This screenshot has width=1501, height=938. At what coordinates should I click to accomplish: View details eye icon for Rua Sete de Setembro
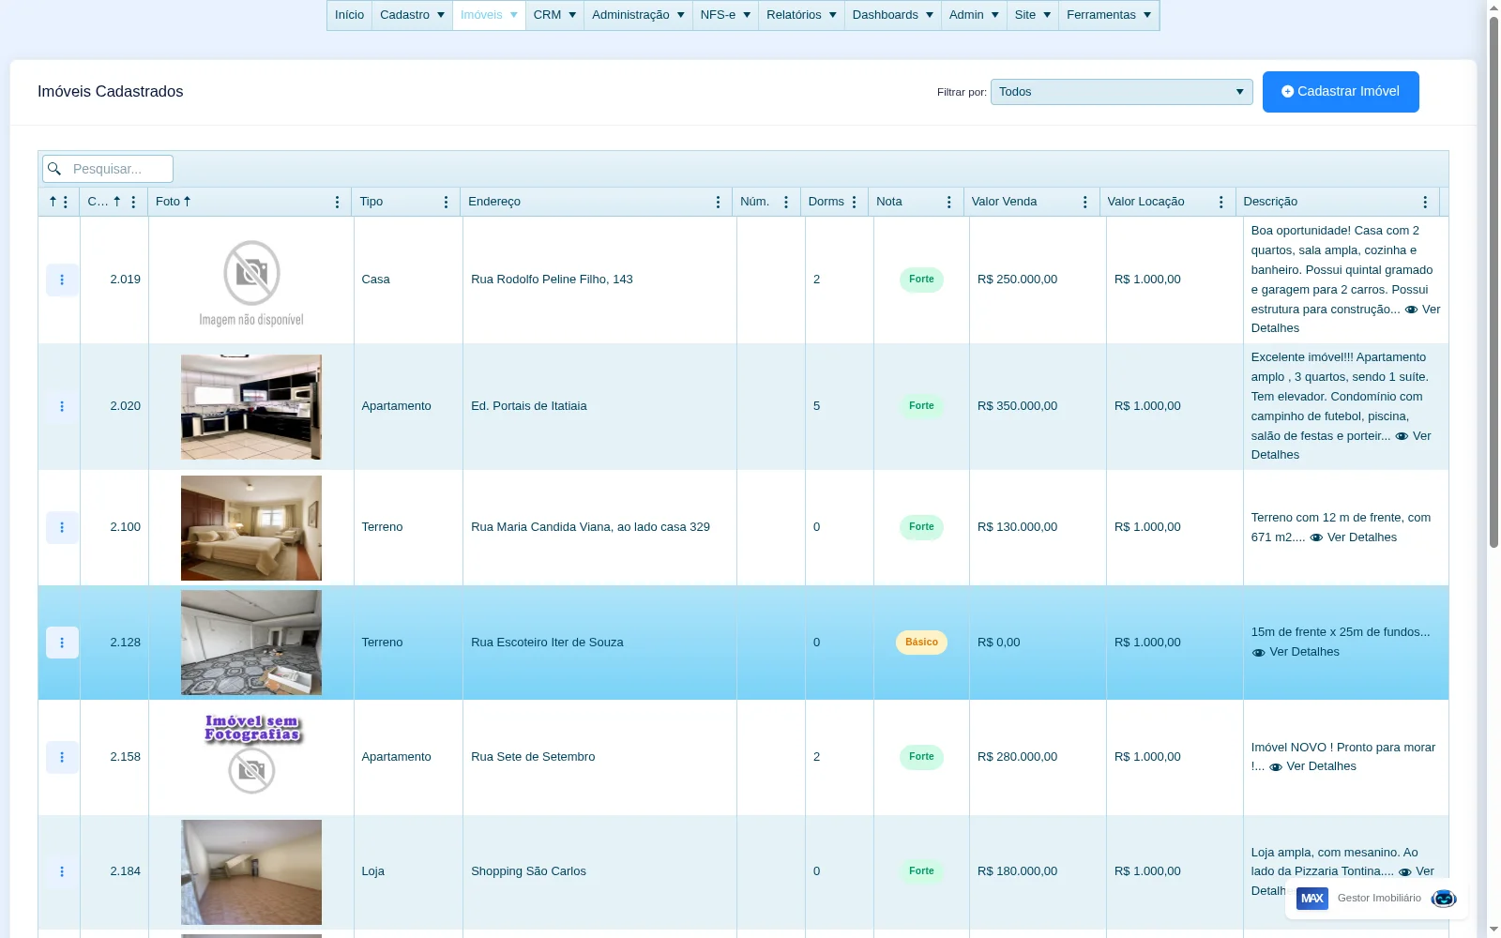click(1276, 767)
